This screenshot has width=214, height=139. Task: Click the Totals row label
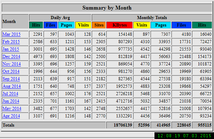[x=8, y=125]
